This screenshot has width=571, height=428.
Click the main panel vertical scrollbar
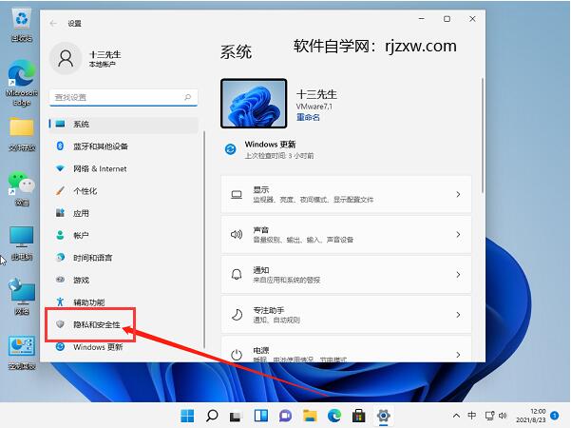483,135
